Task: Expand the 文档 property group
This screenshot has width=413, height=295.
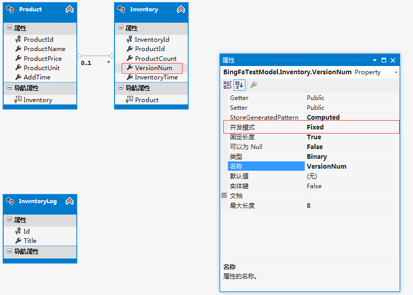Action: [224, 195]
